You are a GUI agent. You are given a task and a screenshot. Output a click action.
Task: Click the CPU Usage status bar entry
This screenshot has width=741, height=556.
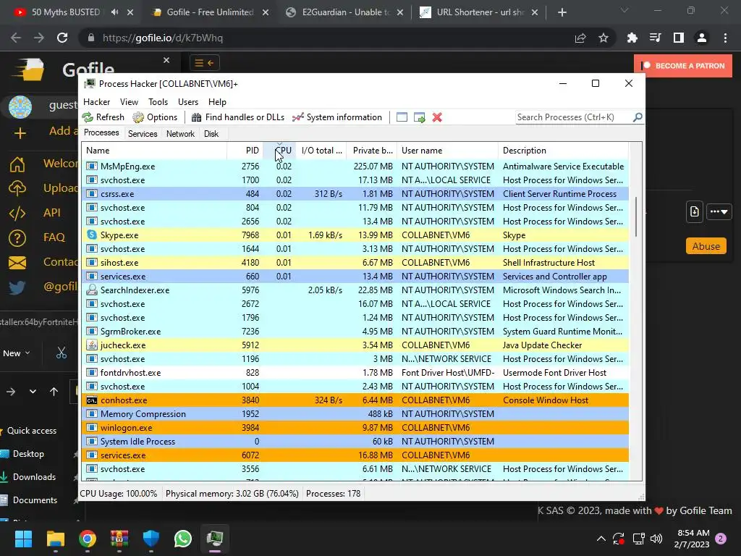(x=119, y=494)
